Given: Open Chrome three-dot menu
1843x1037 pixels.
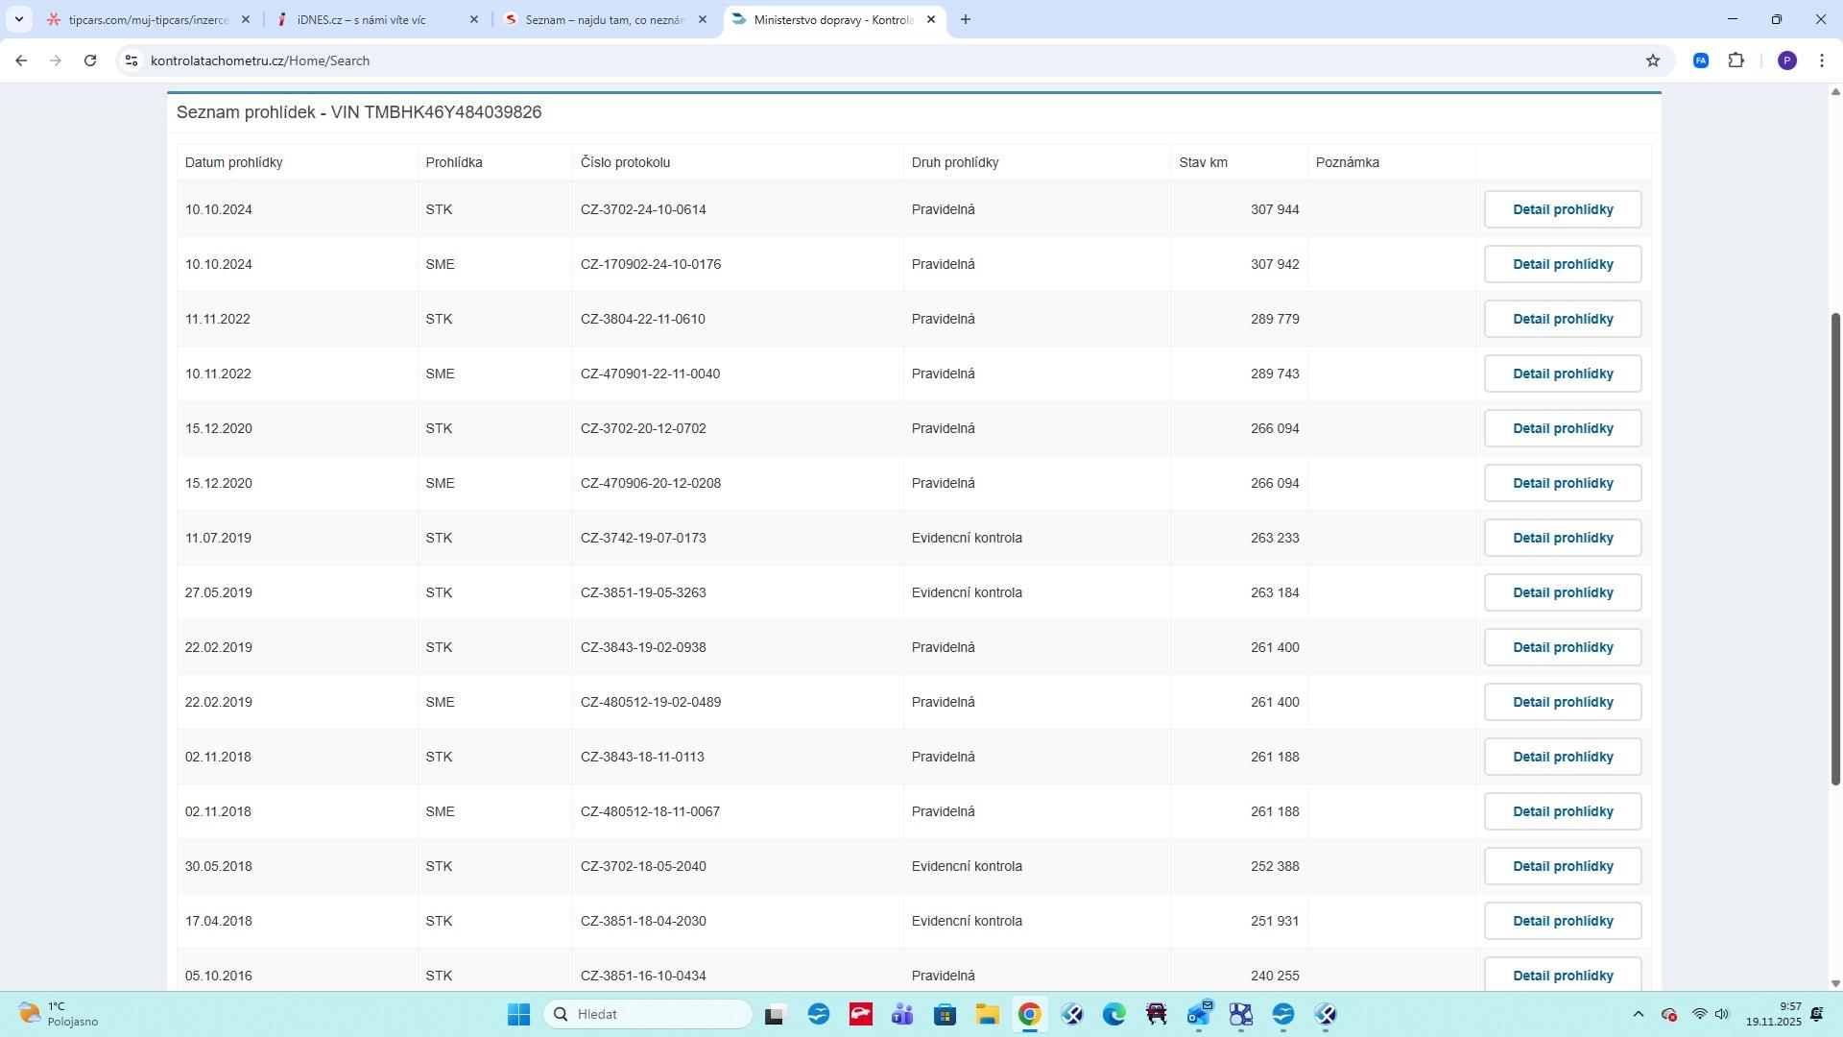Looking at the screenshot, I should coord(1821,60).
